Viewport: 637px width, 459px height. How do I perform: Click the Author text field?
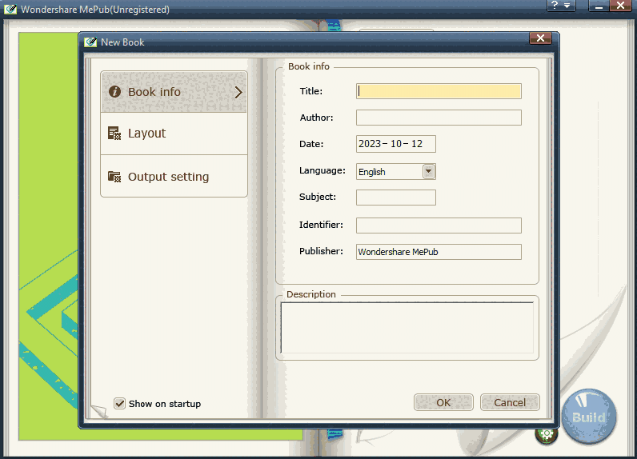pos(439,118)
